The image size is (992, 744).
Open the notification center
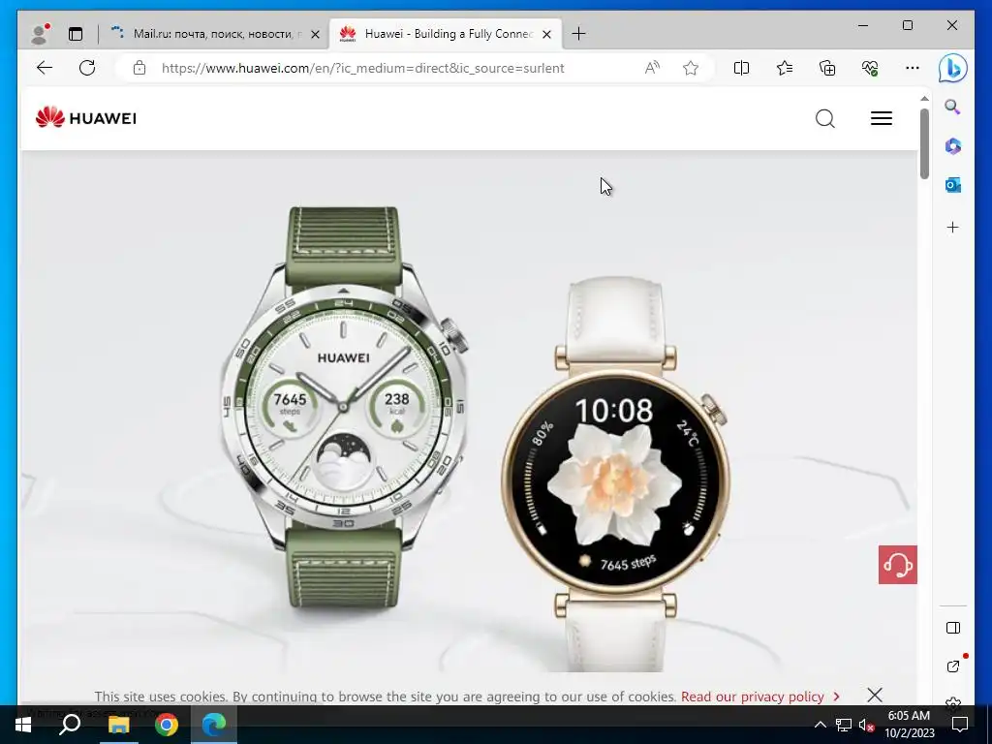[960, 725]
